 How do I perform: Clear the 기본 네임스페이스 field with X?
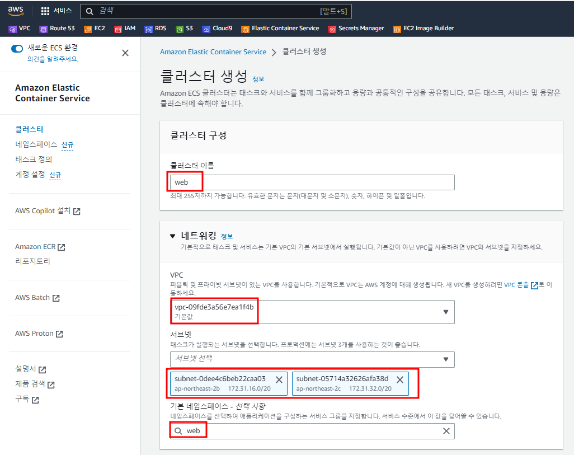pos(446,431)
